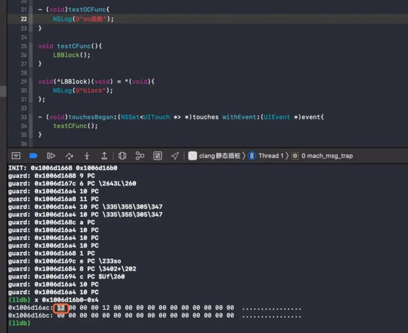This screenshot has width=408, height=333.
Task: Open the Simulate Location arrow icon
Action: click(x=175, y=156)
